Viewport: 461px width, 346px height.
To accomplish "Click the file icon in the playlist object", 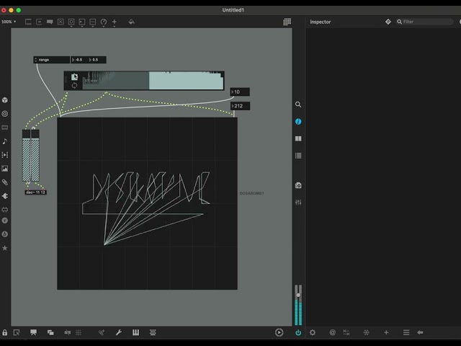I will click(74, 77).
